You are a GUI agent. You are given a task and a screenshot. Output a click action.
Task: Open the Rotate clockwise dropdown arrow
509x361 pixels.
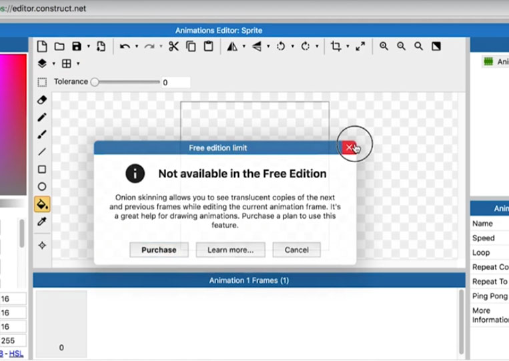(317, 47)
